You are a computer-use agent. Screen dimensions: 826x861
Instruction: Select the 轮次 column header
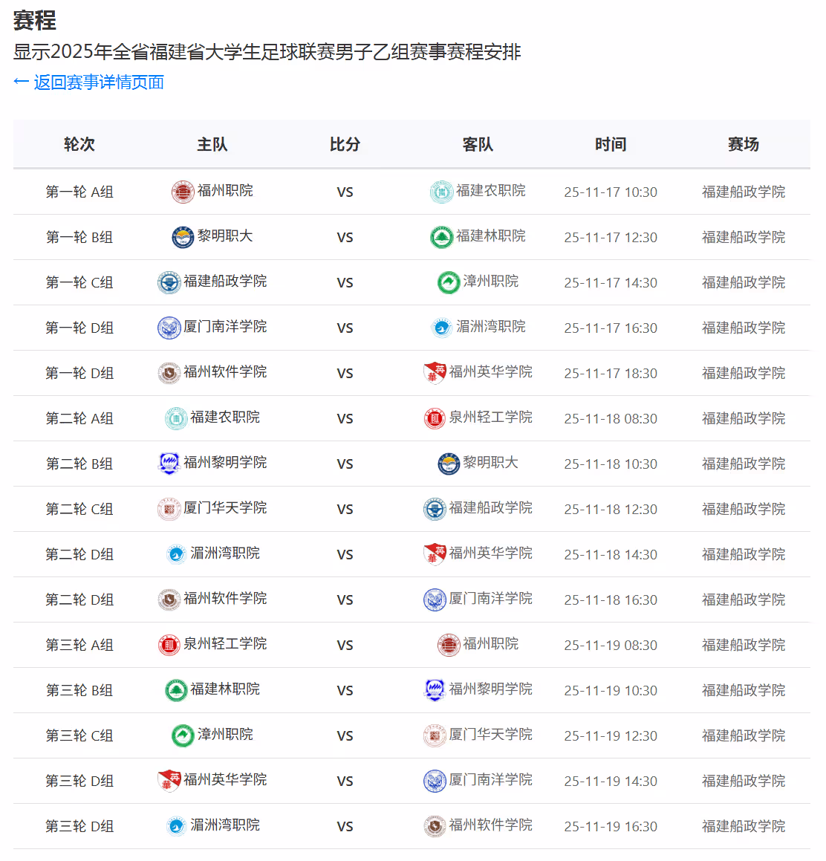click(79, 145)
